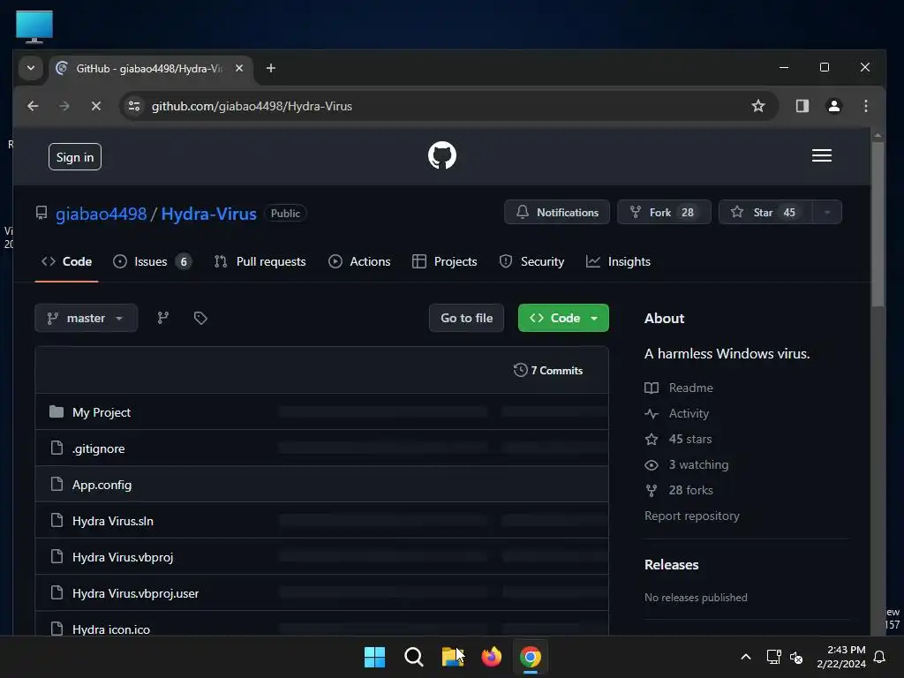Open the Windows Start menu
904x678 pixels.
[374, 657]
